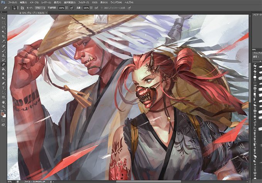Open the Edit (編集) menu

(23, 3)
